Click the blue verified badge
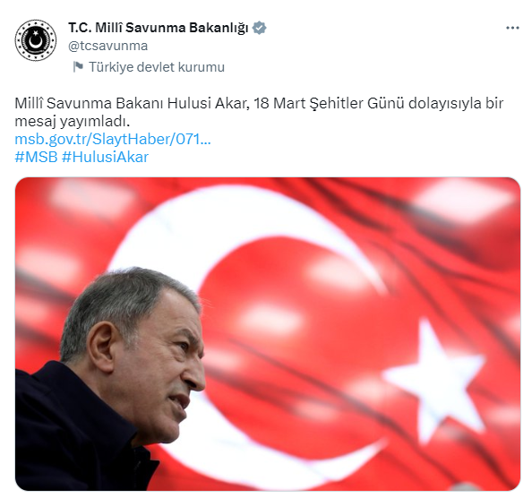 259,28
